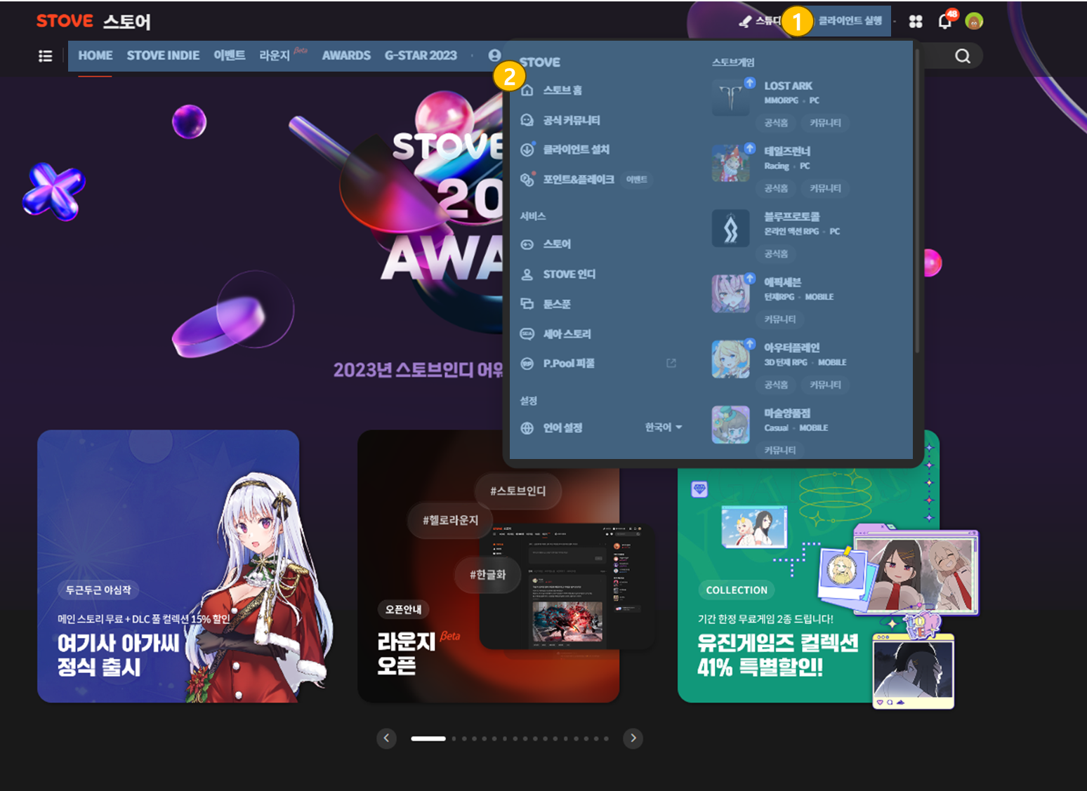This screenshot has height=791, width=1087.
Task: Click 블루프로토콜 공식홈 button
Action: coord(776,253)
